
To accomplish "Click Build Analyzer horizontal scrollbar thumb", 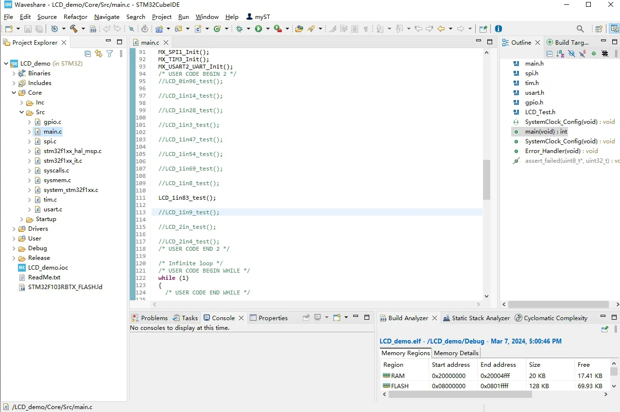I will point(460,395).
